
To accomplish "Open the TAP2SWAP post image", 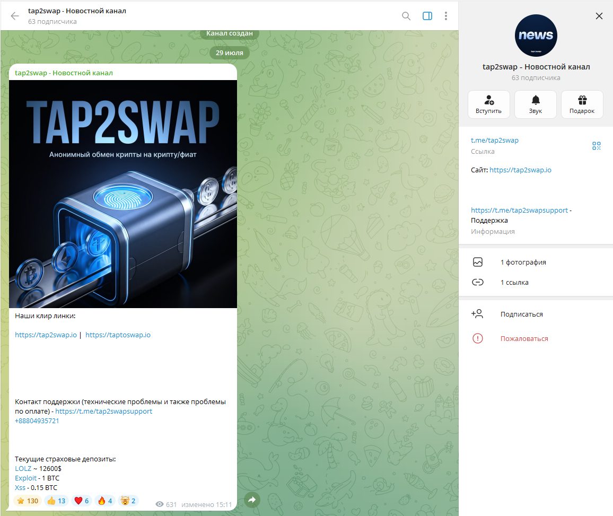I will point(122,194).
